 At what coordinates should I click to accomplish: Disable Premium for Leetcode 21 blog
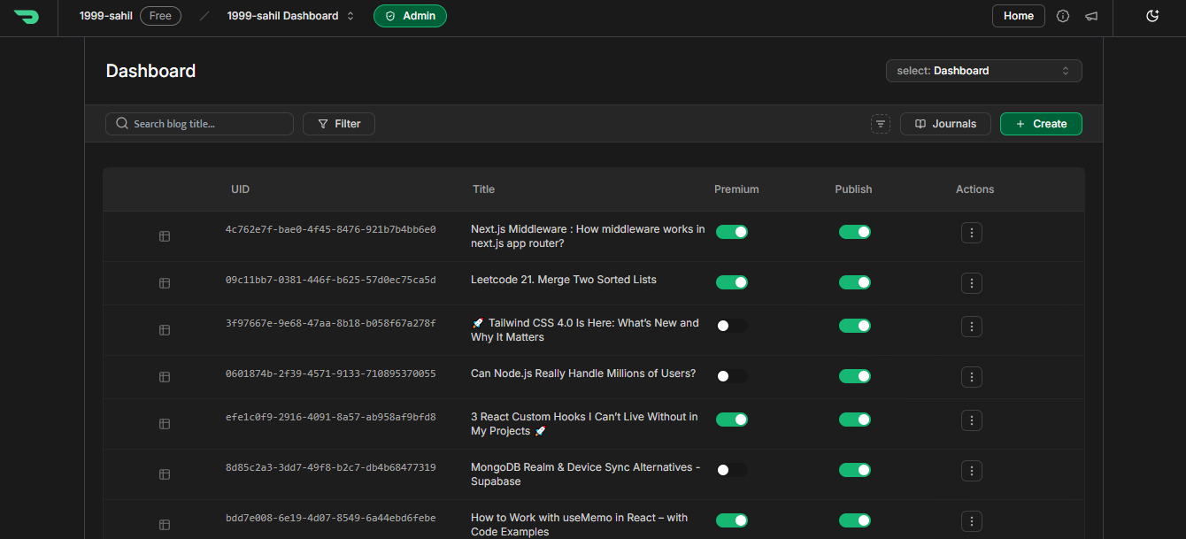732,282
